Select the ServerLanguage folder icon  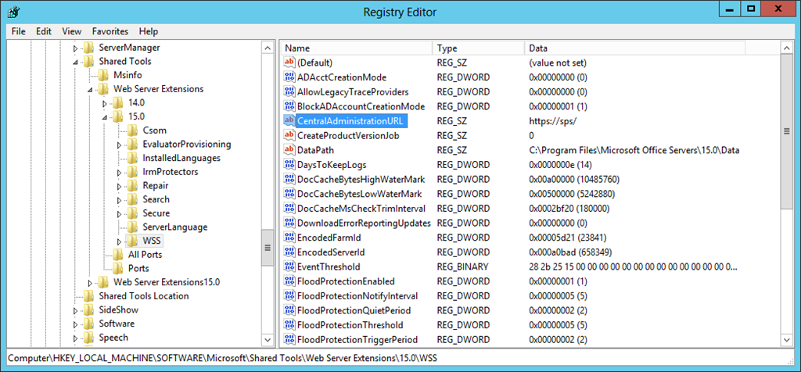pos(133,227)
